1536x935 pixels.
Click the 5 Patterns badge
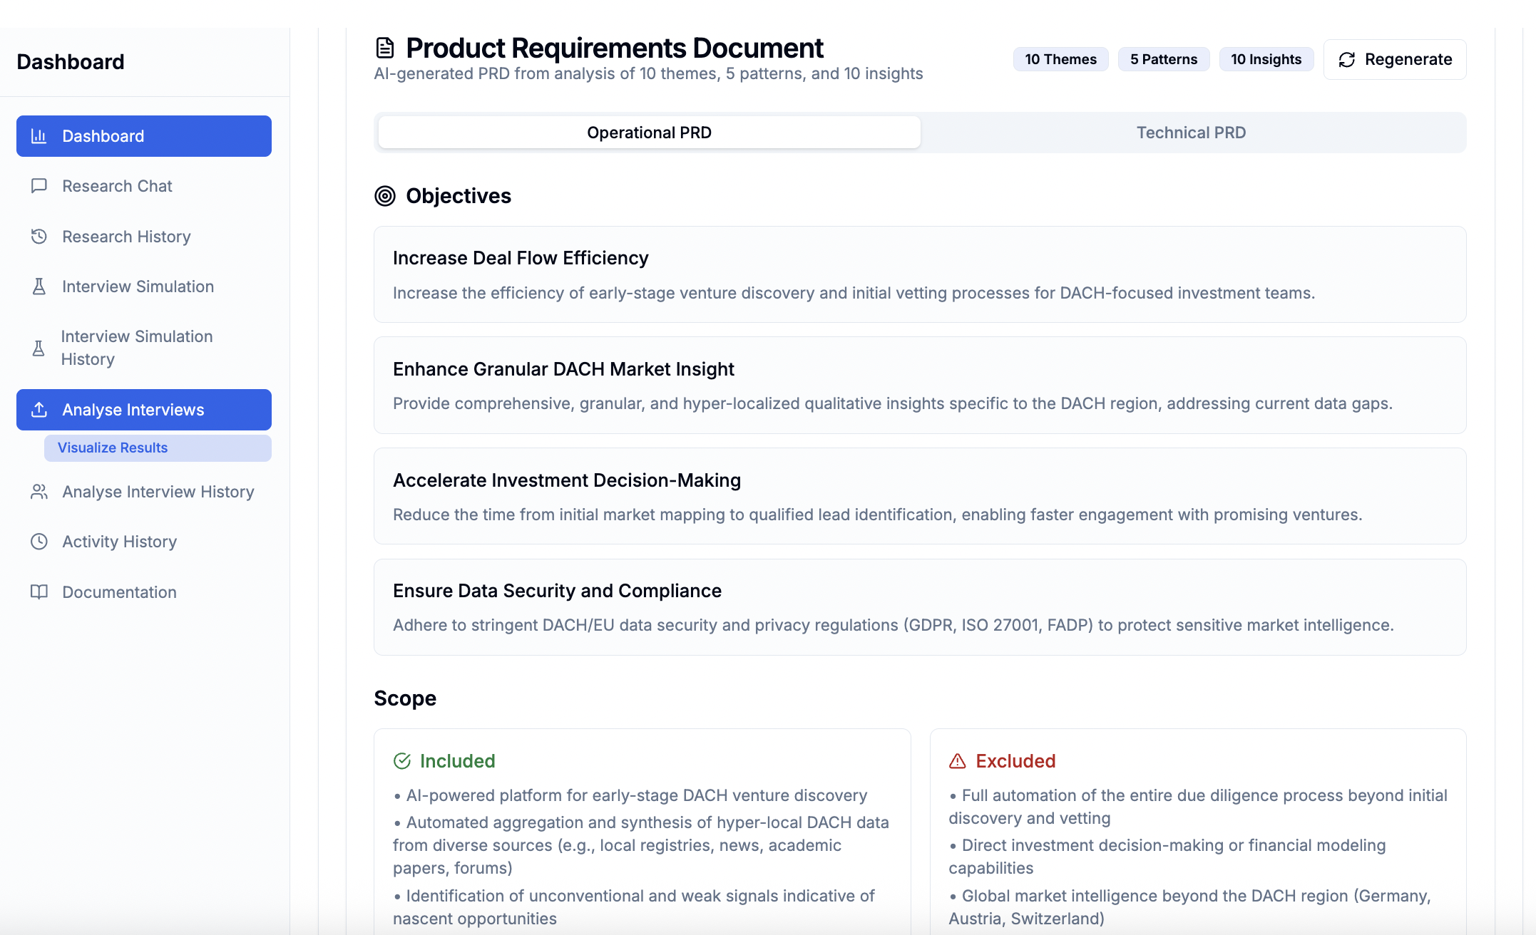[x=1163, y=59]
